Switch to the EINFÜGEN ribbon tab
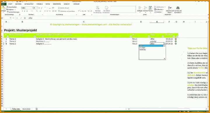The height and width of the screenshot is (113, 210). click(x=18, y=4)
